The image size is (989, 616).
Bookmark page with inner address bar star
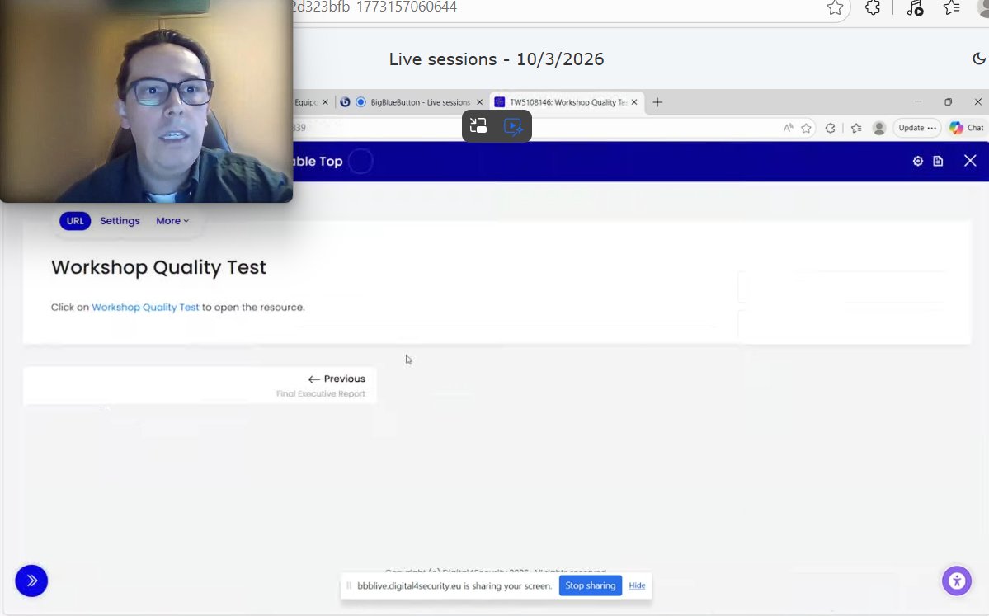point(806,128)
